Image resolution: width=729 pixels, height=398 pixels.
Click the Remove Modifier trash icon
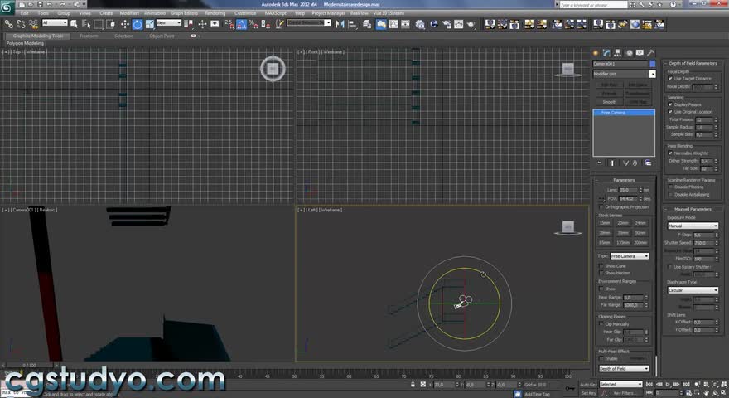[635, 163]
